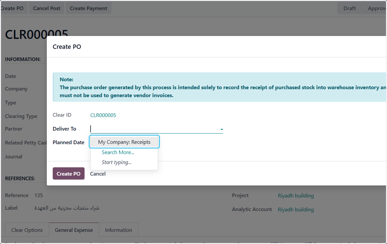Switch to the General Expense tab
Viewport: 387px width, 244px height.
point(74,230)
